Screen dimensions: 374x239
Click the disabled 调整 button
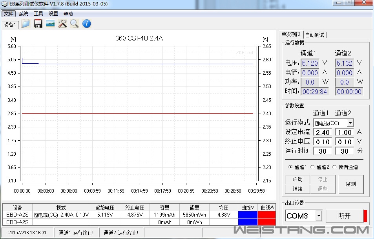[323, 189]
